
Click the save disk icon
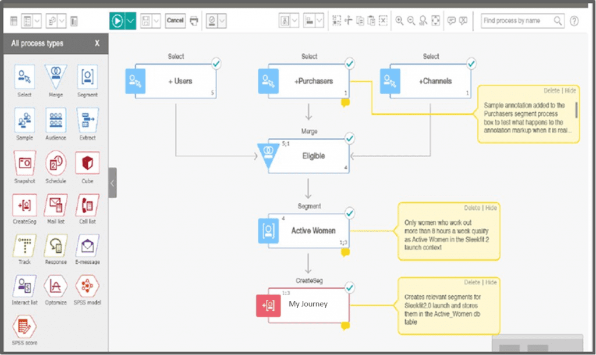(x=146, y=21)
